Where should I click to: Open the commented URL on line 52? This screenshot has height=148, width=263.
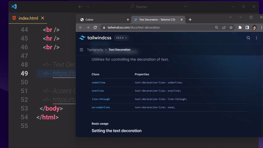(x=64, y=100)
